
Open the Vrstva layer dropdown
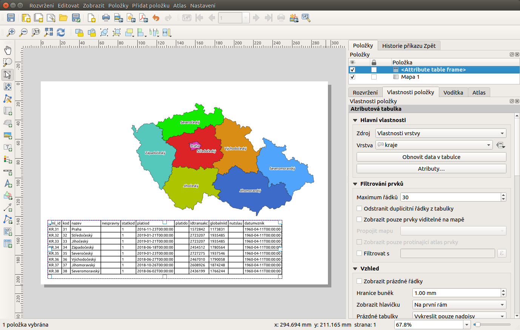coord(434,145)
